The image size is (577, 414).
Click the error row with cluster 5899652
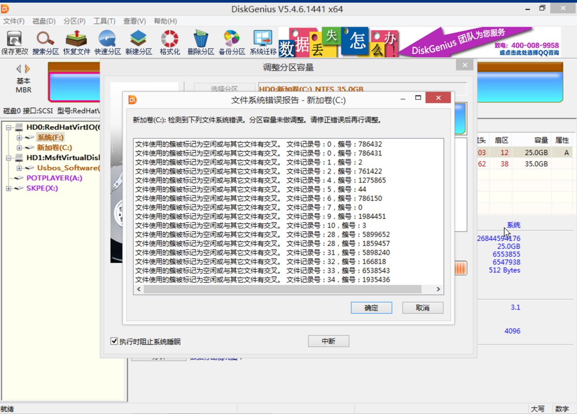tap(263, 234)
